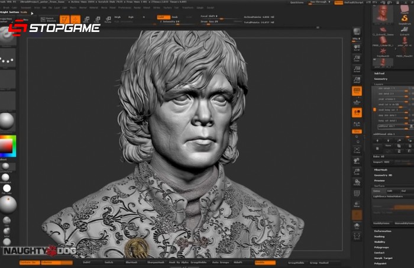The width and height of the screenshot is (414, 268).
Task: Expand the Deformation section
Action: click(x=383, y=231)
